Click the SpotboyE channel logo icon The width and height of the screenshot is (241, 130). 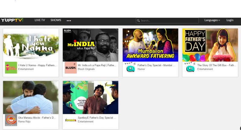tap(71, 120)
